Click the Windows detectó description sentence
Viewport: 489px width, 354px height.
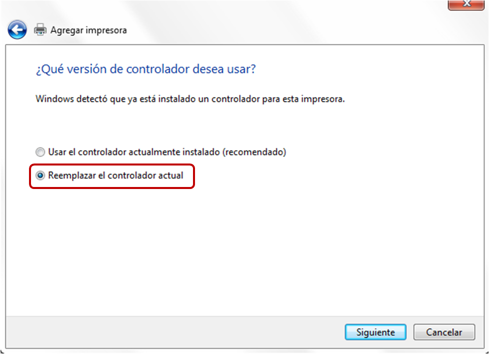190,99
